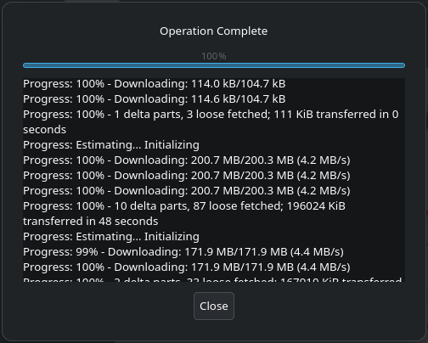Click the blue progress bar at 100%

point(214,65)
